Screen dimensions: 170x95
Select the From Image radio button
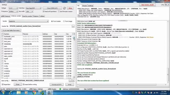point(64,21)
